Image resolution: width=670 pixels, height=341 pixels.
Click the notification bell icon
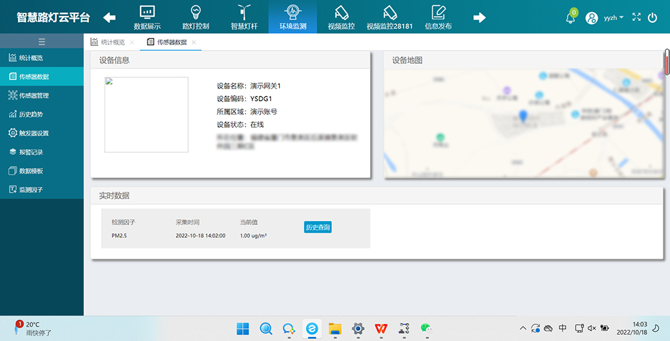click(570, 18)
